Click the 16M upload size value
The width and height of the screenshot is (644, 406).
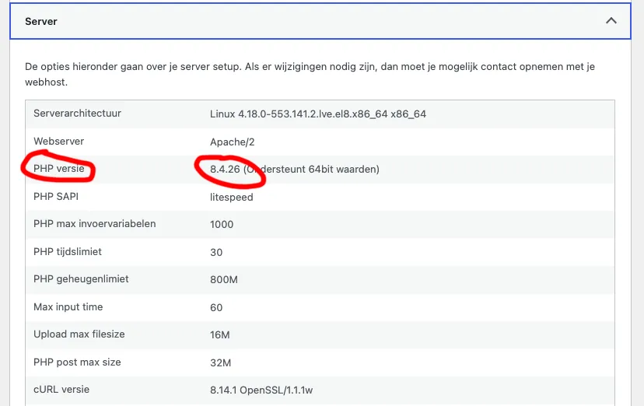[220, 335]
